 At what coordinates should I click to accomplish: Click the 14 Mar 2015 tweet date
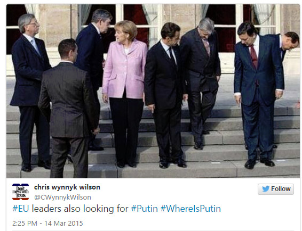point(63,224)
